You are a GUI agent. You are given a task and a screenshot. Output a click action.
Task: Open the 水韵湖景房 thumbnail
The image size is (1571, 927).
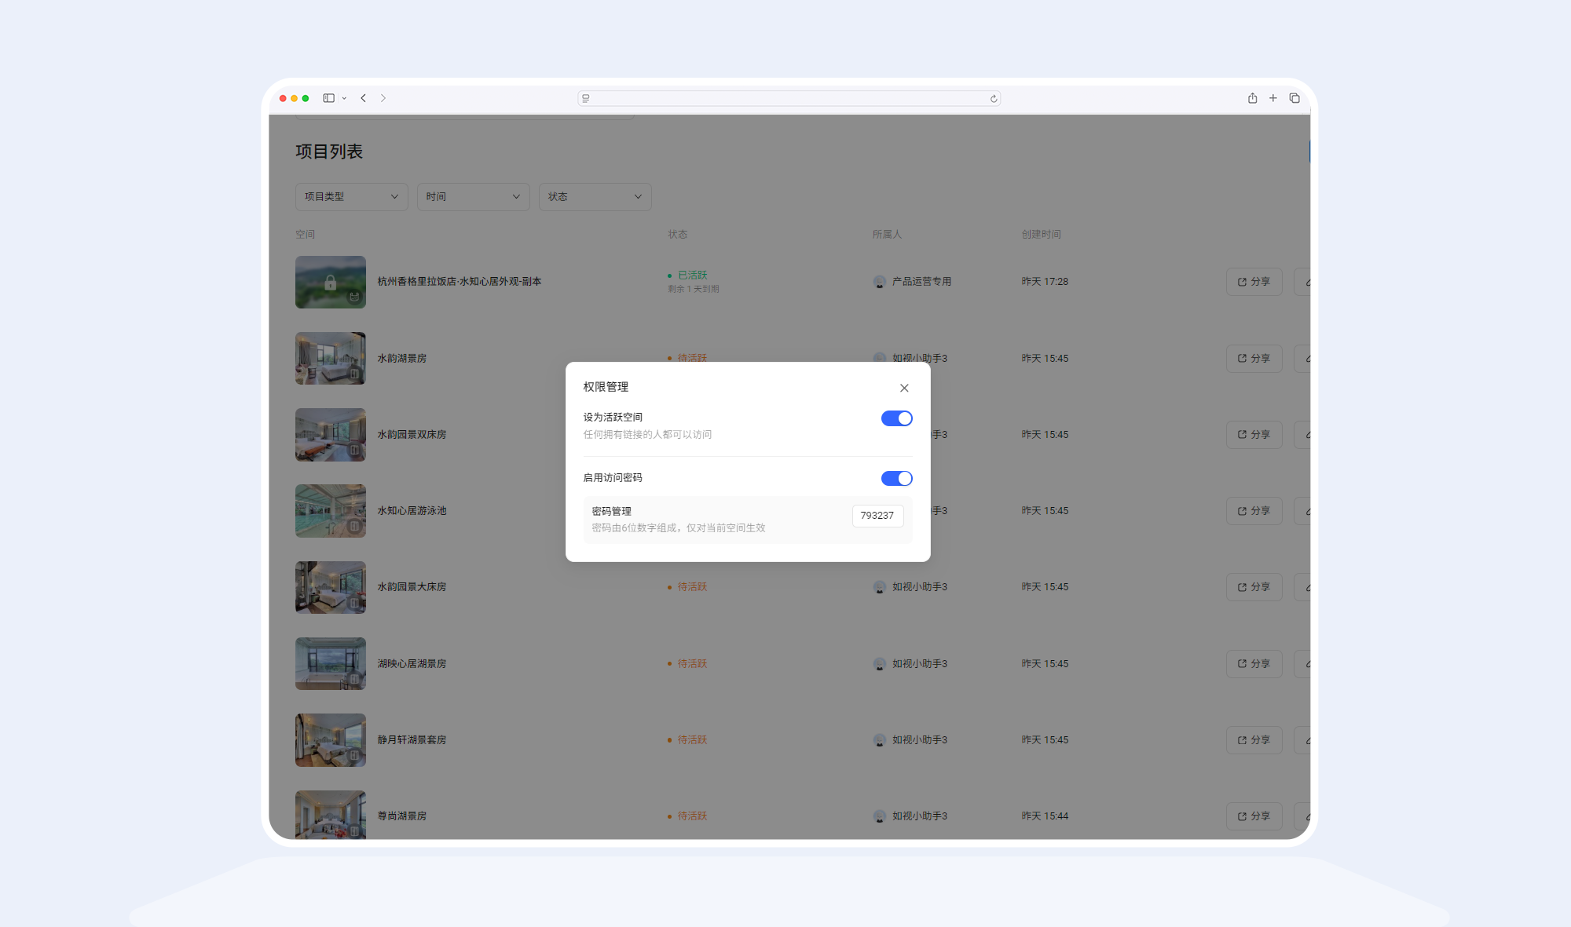(x=331, y=358)
